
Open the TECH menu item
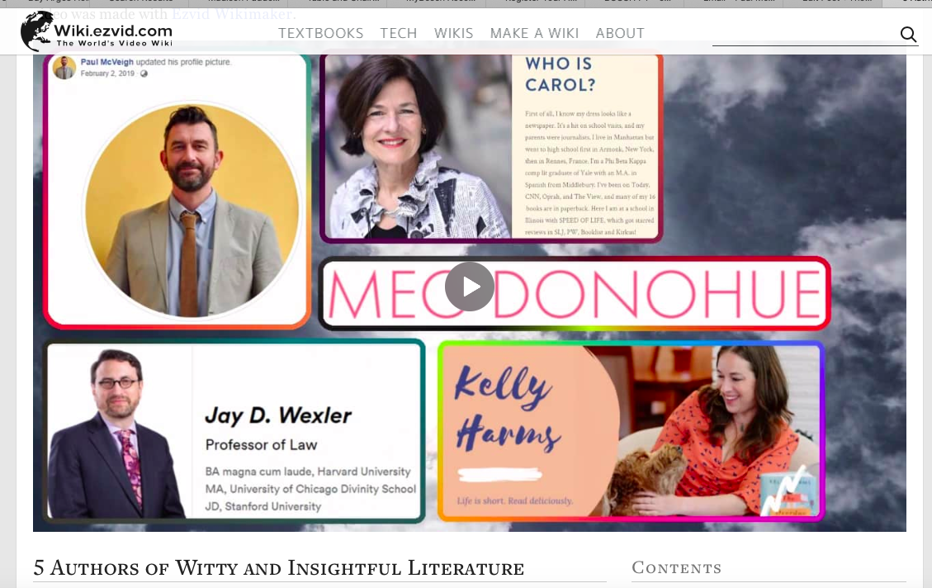pos(398,33)
